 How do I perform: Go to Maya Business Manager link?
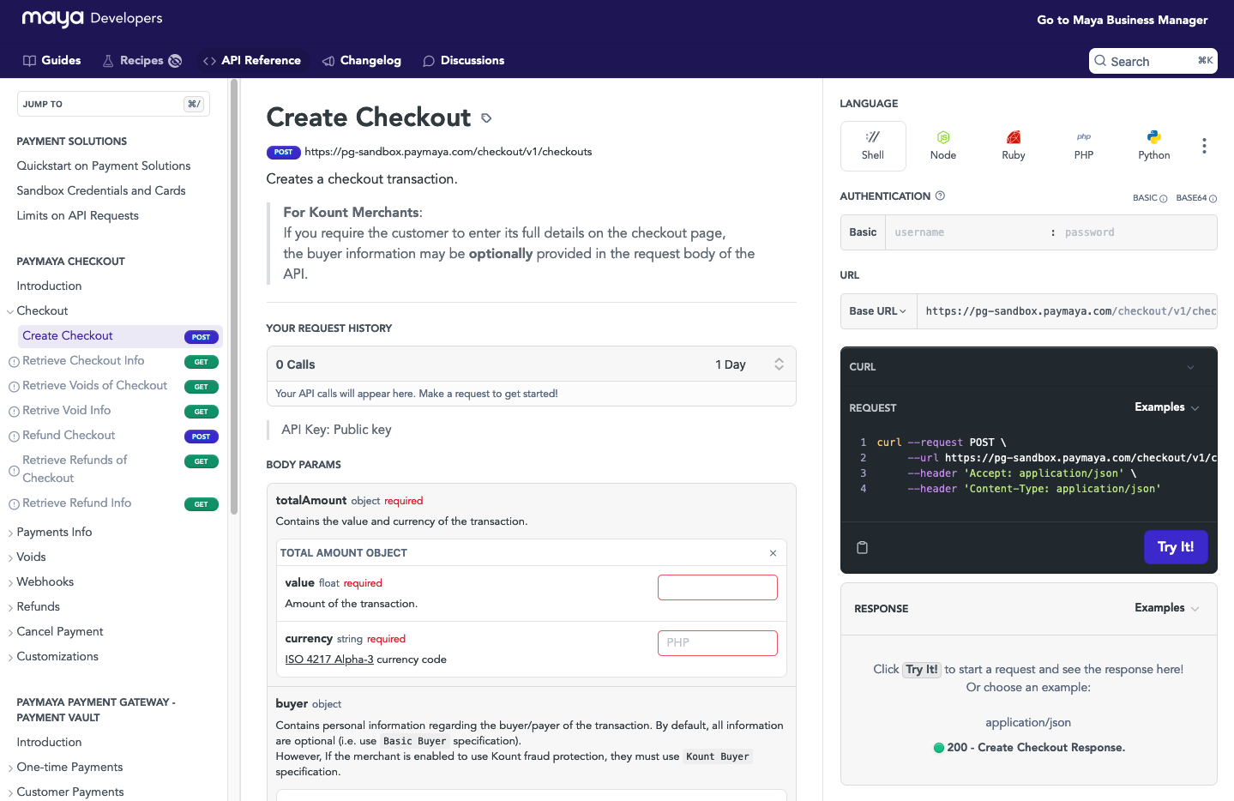[1123, 20]
